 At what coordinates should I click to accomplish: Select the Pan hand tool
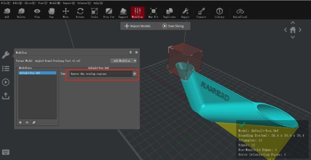51,13
